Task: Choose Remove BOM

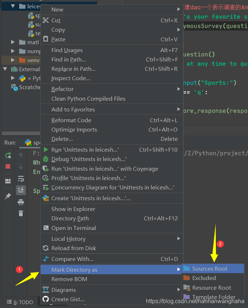Action: (x=111, y=279)
